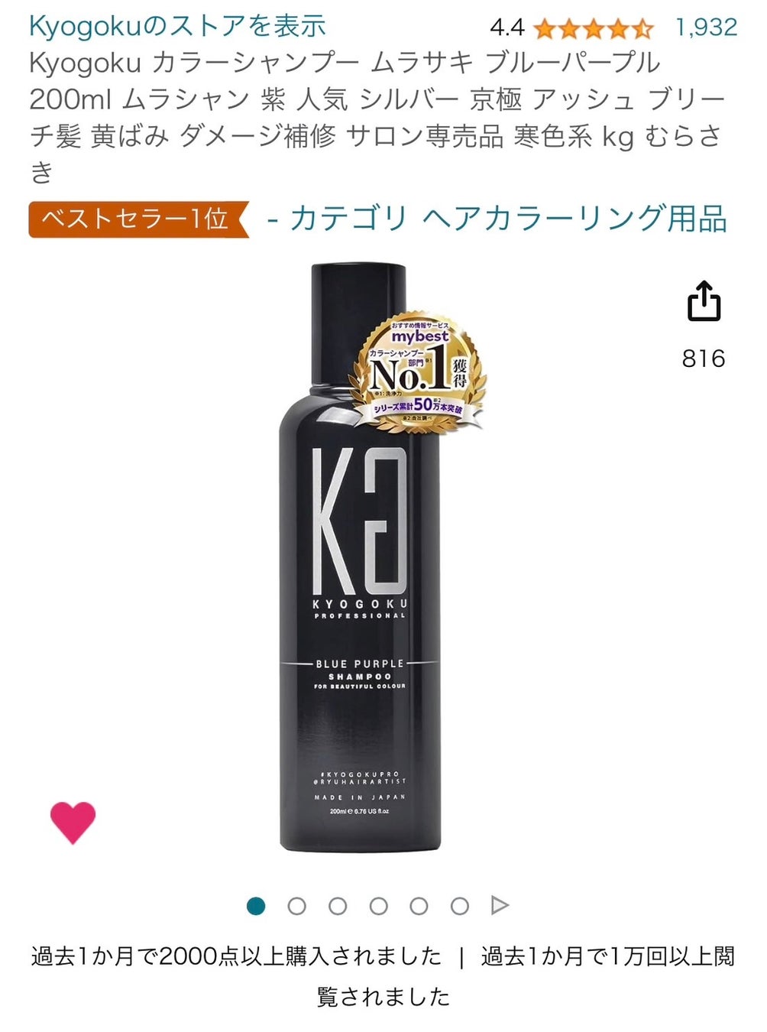Select the fifth image carousel dot
The height and width of the screenshot is (1032, 767).
coord(419,906)
